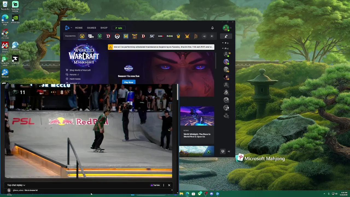Collapse the Battle.net friends sidebar
350x197 pixels.
click(x=229, y=151)
